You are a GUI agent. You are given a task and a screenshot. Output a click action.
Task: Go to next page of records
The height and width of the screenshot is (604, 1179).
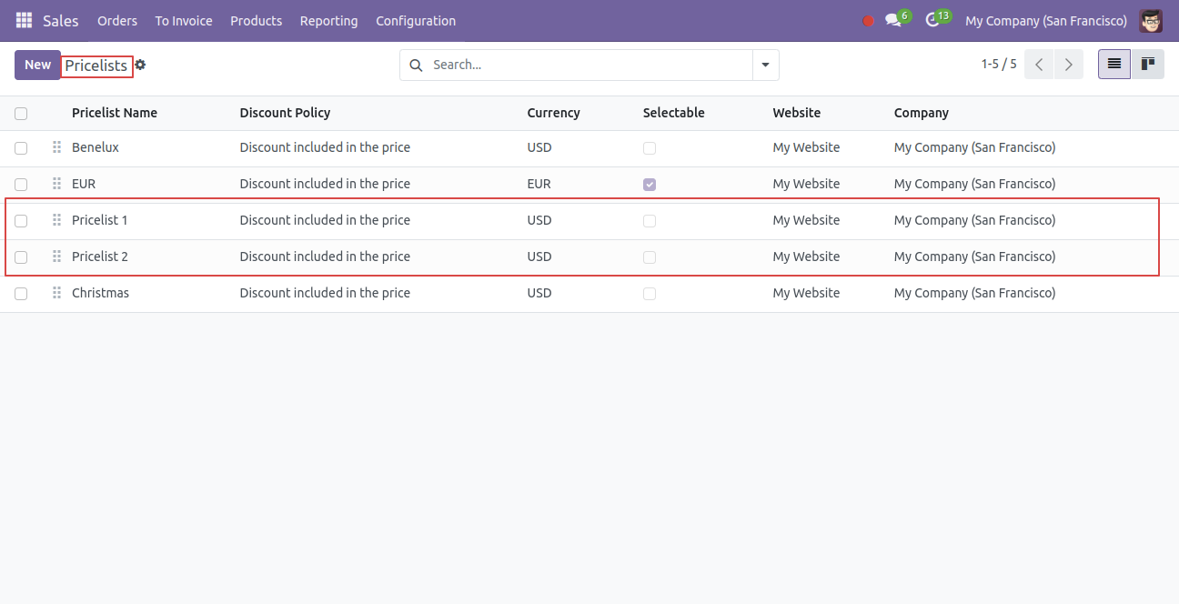point(1069,65)
